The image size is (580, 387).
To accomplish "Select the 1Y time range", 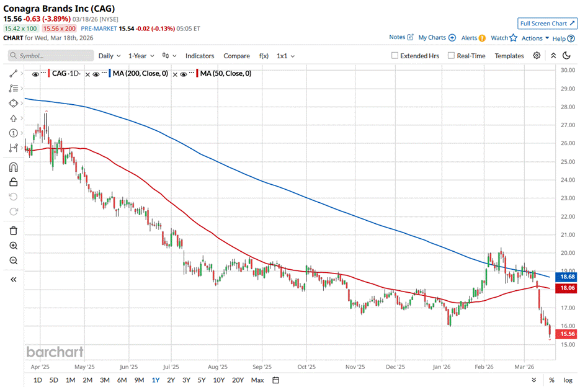I will (x=156, y=380).
